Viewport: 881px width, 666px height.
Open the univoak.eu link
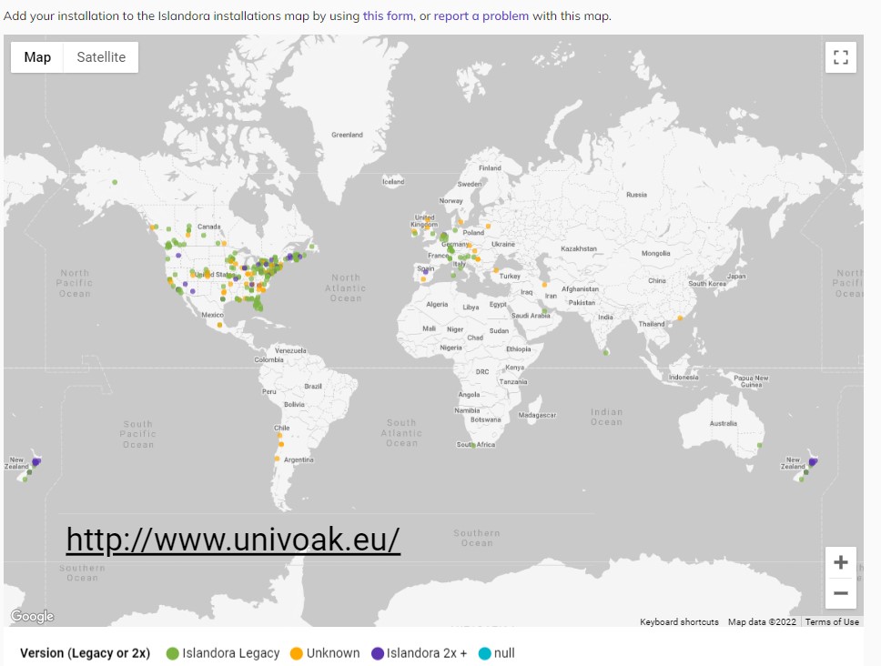tap(233, 540)
